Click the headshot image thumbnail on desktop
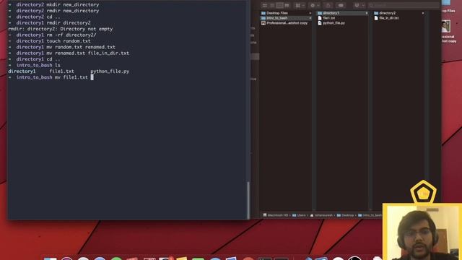This screenshot has width=462, height=260. pyautogui.click(x=446, y=27)
